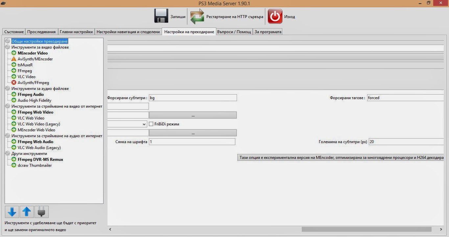Click gear icon beside Общи настройки прекодиране

point(8,41)
